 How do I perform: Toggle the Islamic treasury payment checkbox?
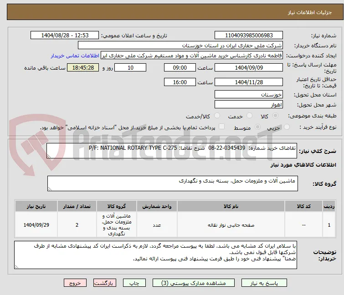coord(222,127)
